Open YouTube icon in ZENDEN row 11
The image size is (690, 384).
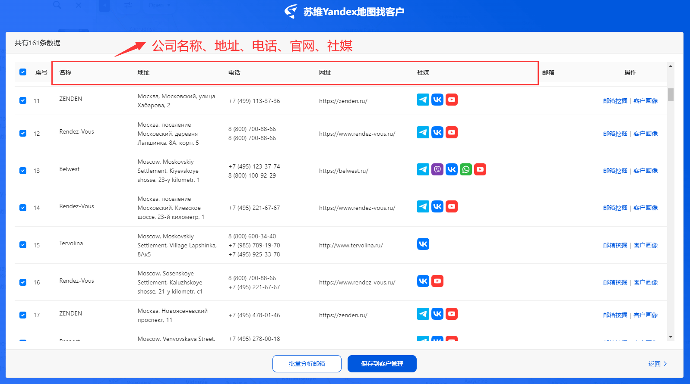[x=452, y=100]
